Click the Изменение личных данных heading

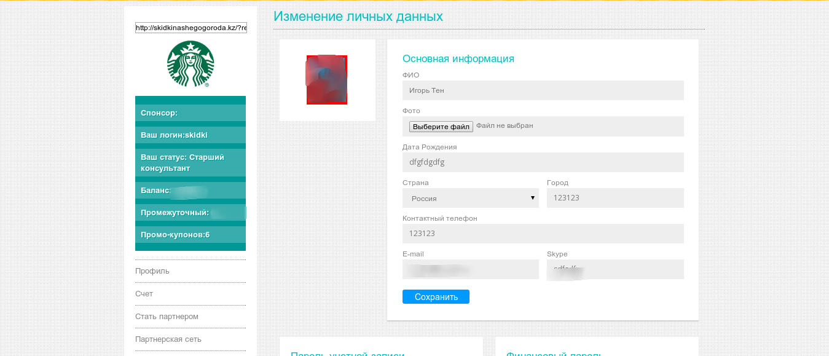(358, 17)
